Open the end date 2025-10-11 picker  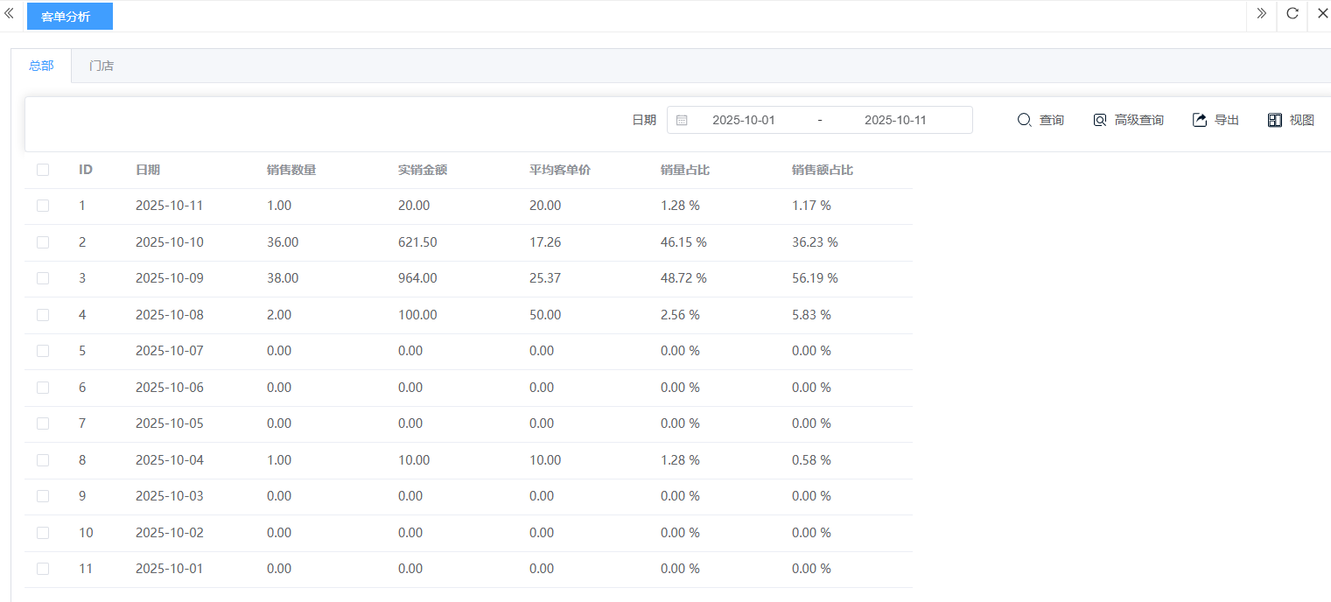tap(895, 120)
